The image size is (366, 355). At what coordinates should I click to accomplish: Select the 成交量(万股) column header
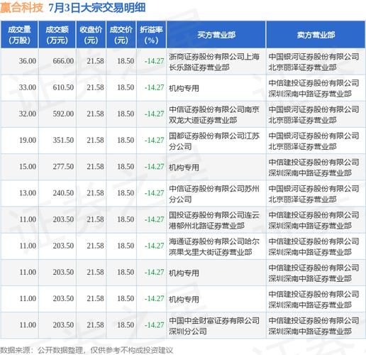(19, 35)
